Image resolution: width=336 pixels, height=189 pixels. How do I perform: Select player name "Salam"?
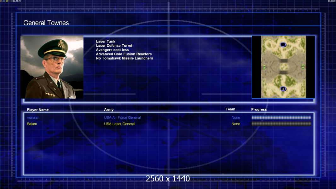click(32, 124)
